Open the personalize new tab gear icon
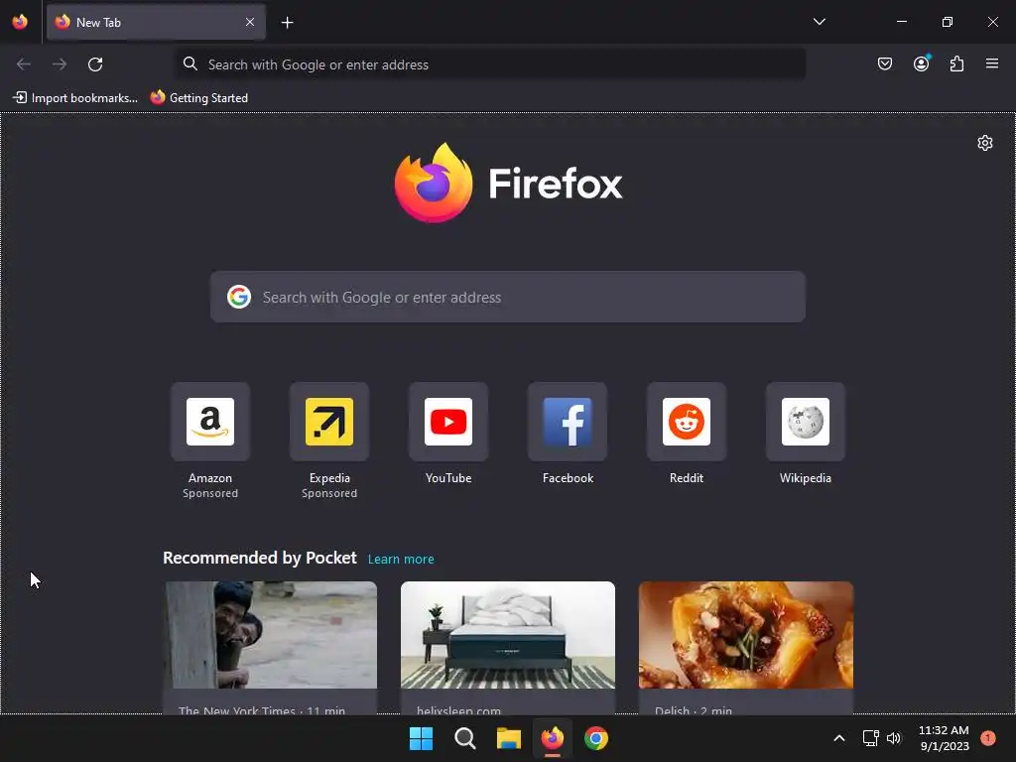 pos(985,143)
